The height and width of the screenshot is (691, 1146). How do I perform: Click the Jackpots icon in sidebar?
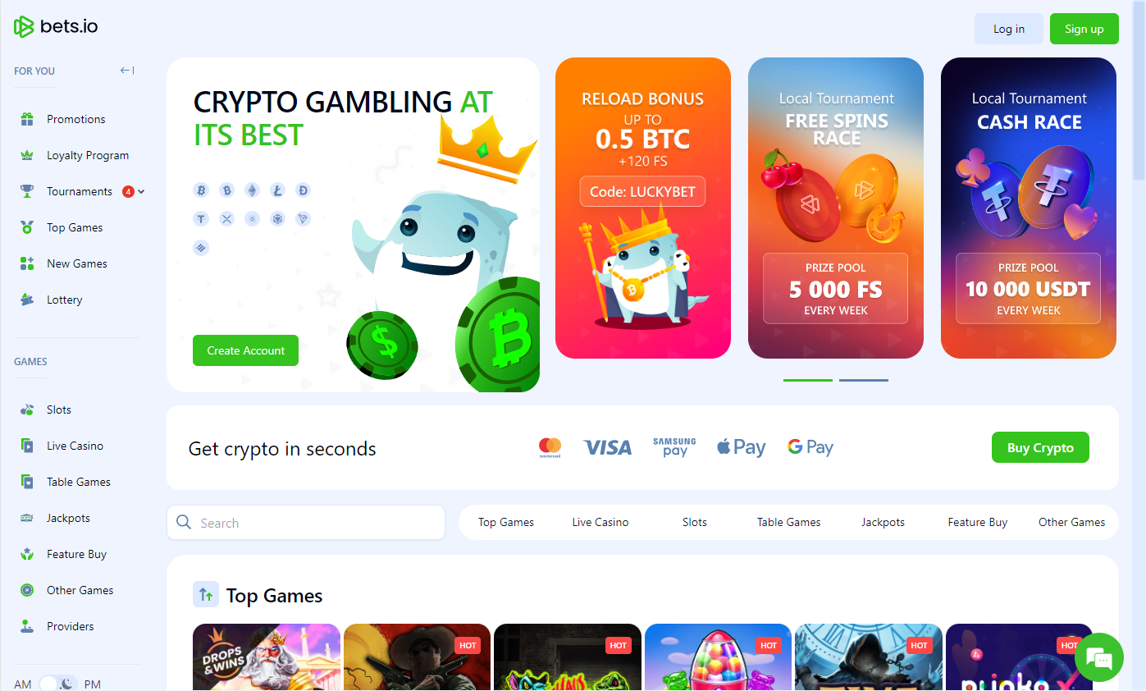pos(27,518)
